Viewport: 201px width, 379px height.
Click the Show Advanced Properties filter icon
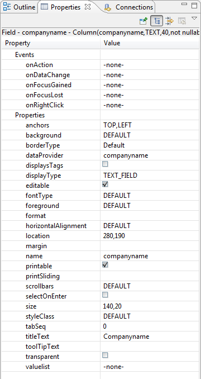click(x=169, y=21)
